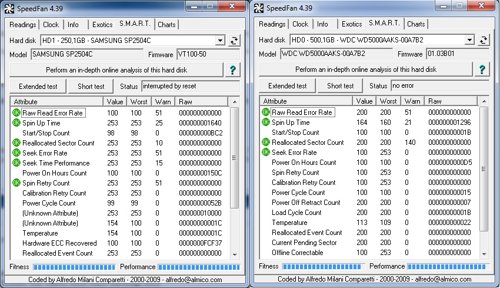This screenshot has height=288, width=500.
Task: Open Exotics tab in left window
Action: click(x=102, y=25)
